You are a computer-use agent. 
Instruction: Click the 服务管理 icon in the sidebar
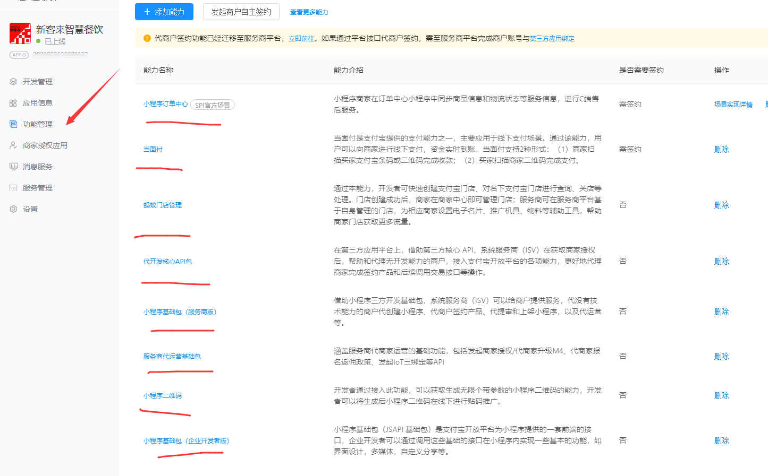pos(13,188)
